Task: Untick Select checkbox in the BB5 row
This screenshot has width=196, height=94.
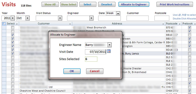Action: 13,46
